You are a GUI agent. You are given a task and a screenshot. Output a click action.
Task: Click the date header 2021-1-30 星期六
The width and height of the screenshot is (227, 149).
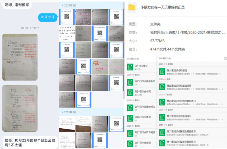click(x=166, y=110)
